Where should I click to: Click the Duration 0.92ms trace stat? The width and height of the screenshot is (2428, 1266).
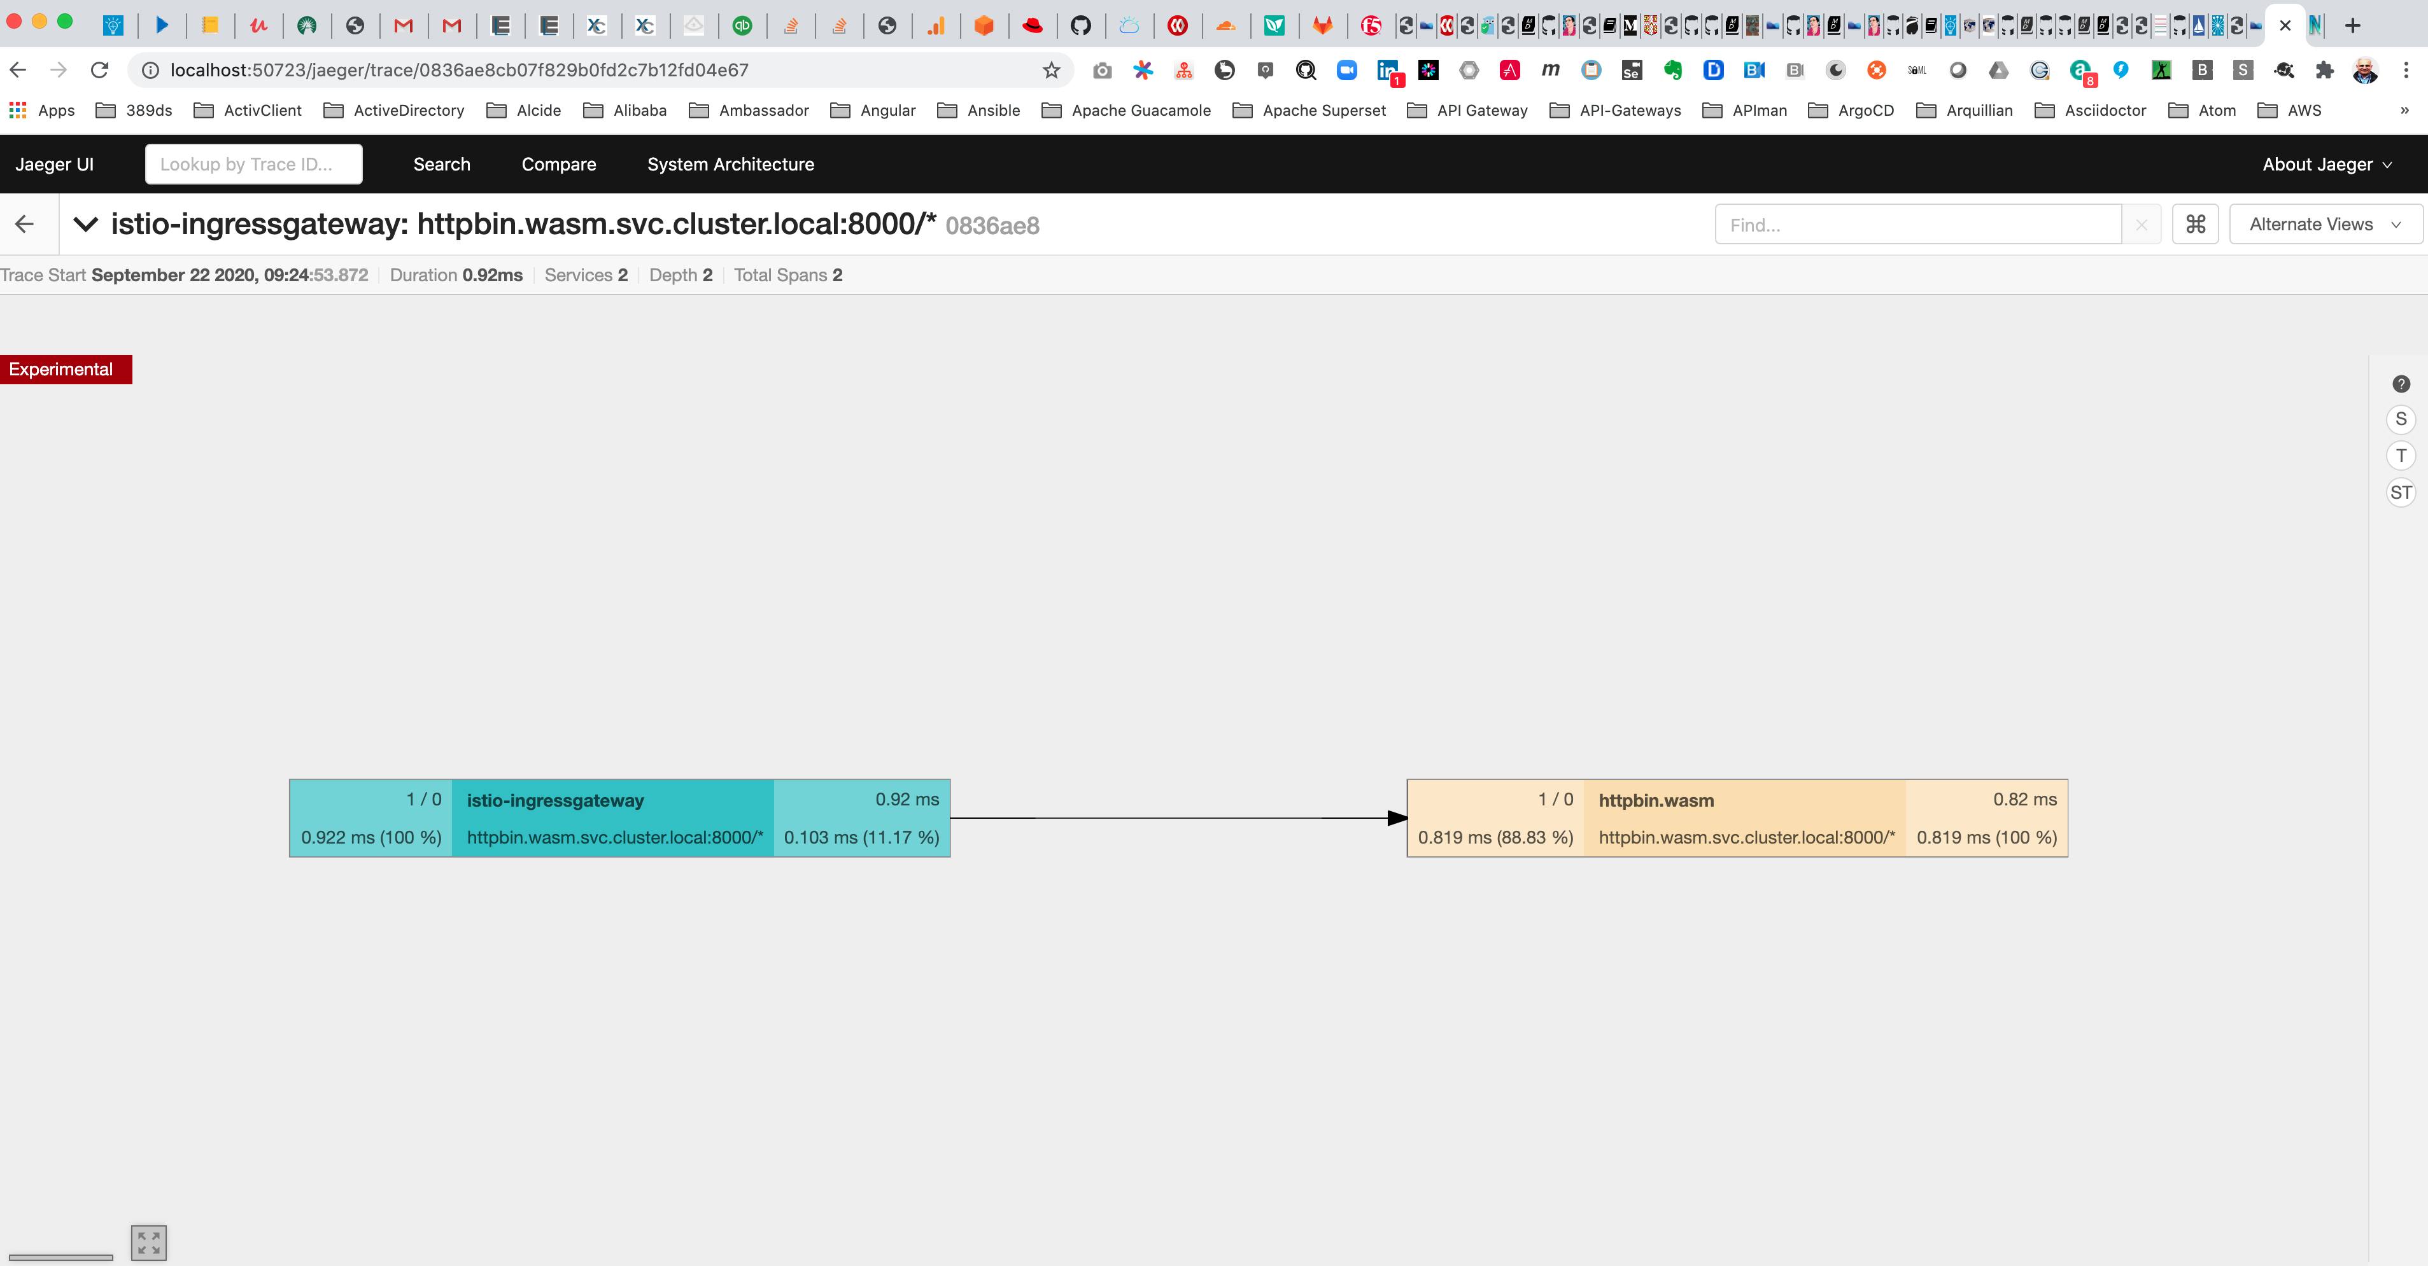click(456, 275)
